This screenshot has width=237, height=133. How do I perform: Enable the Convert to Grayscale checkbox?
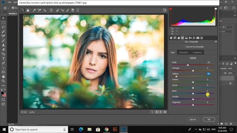click(x=184, y=47)
